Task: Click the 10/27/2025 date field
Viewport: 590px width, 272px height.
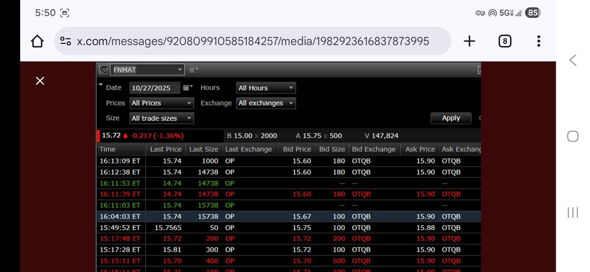Action: coord(155,88)
